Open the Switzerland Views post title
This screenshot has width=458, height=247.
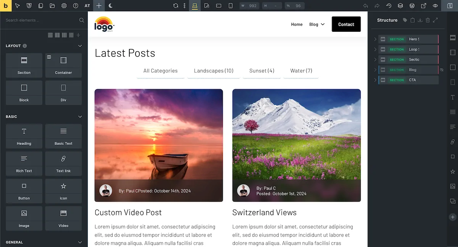point(264,213)
